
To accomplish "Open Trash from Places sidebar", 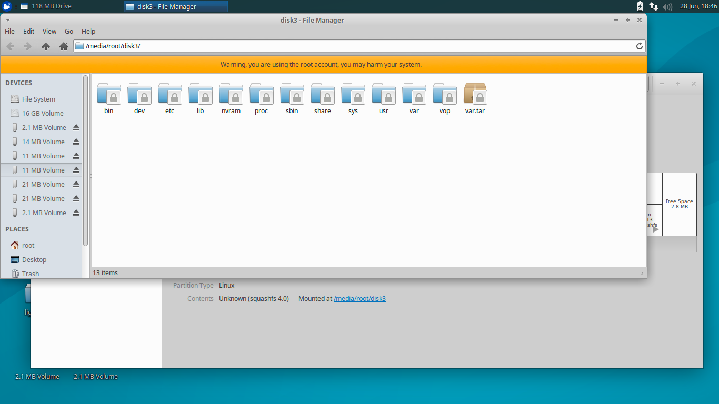I will pyautogui.click(x=31, y=274).
